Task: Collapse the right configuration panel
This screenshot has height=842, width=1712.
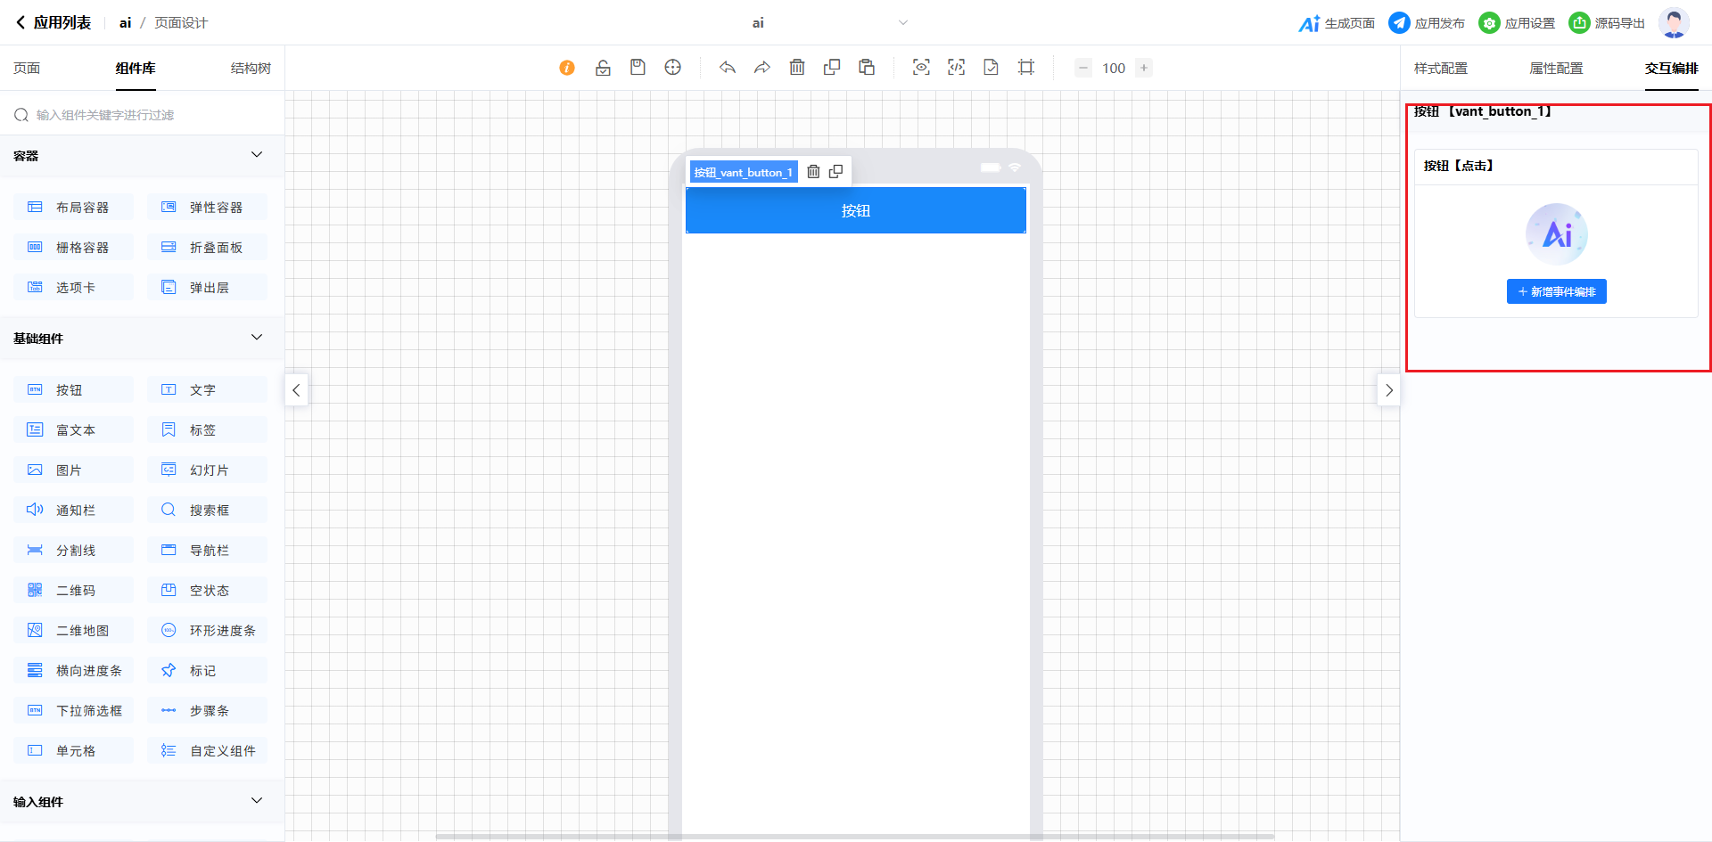Action: point(1388,390)
